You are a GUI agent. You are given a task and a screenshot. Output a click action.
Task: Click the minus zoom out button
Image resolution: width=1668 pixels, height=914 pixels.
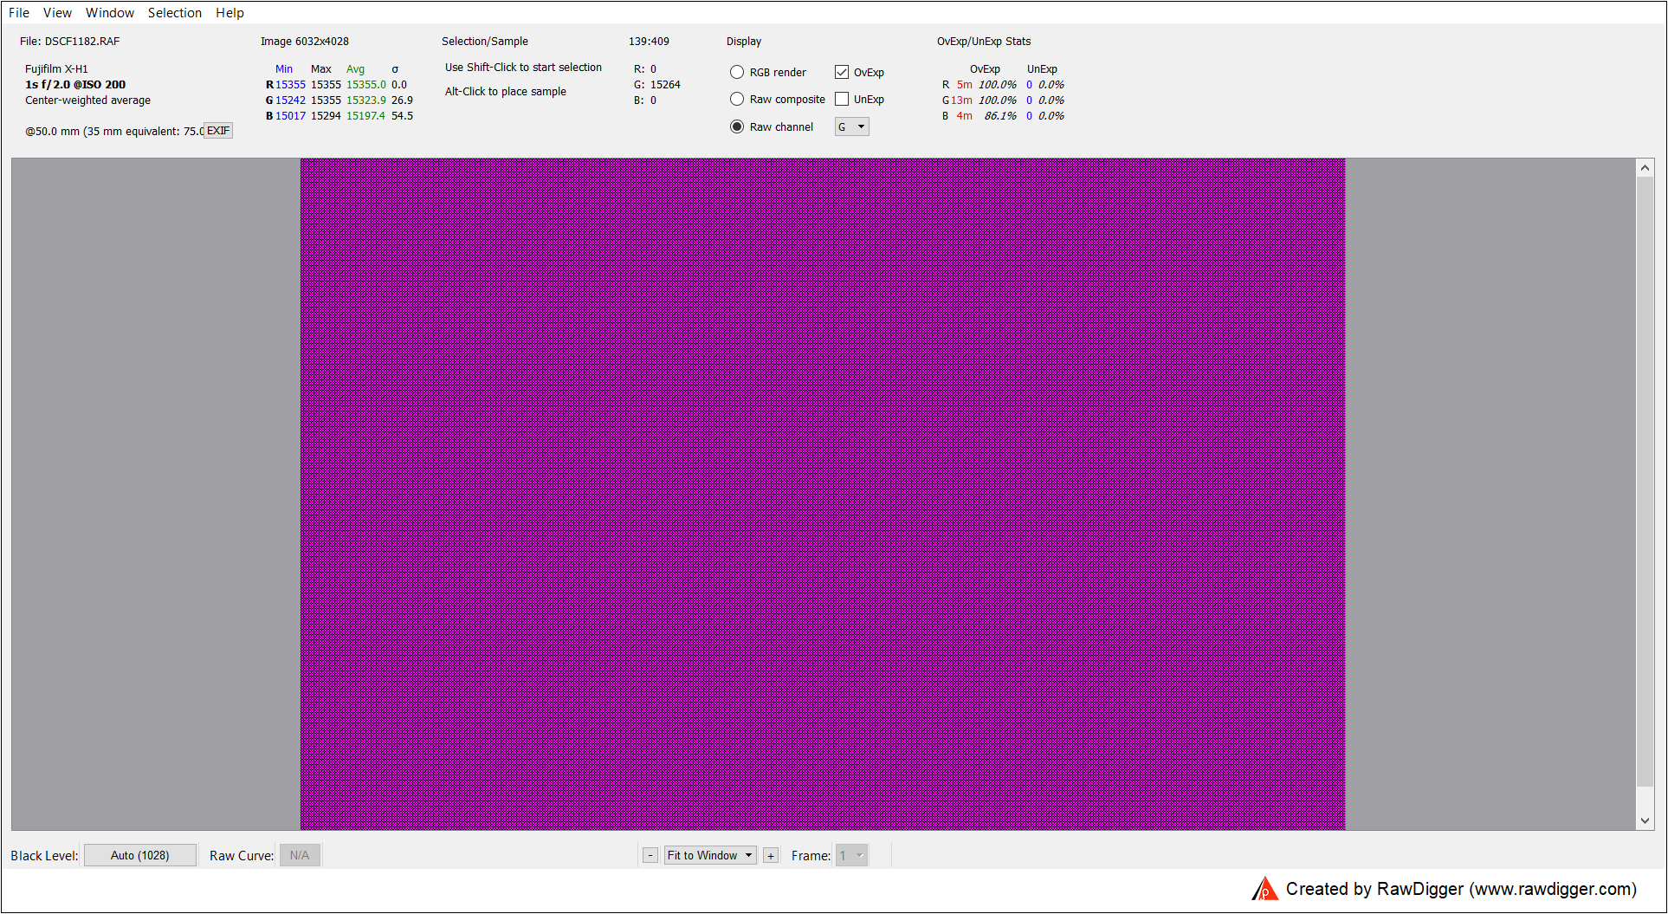click(x=650, y=856)
